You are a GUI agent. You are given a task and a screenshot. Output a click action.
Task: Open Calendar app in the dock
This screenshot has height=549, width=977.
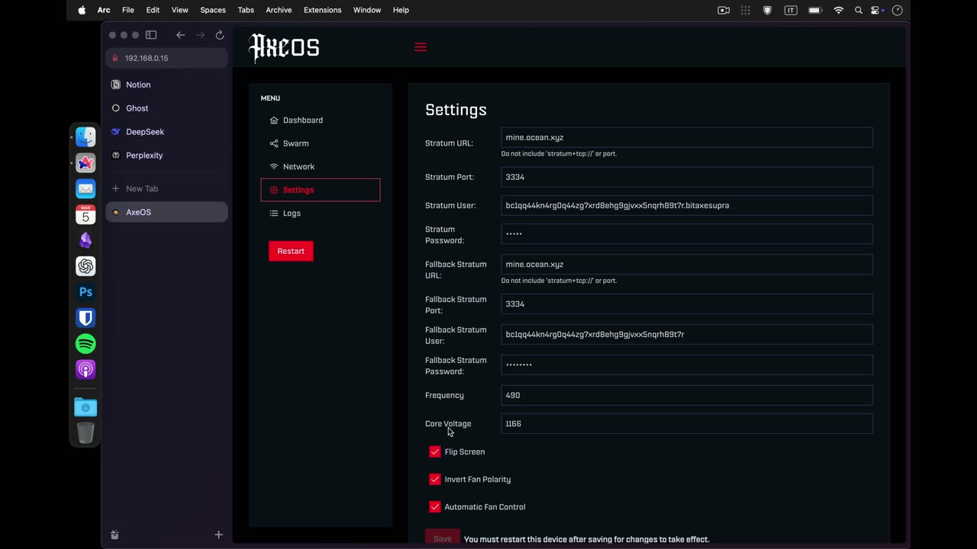coord(85,215)
